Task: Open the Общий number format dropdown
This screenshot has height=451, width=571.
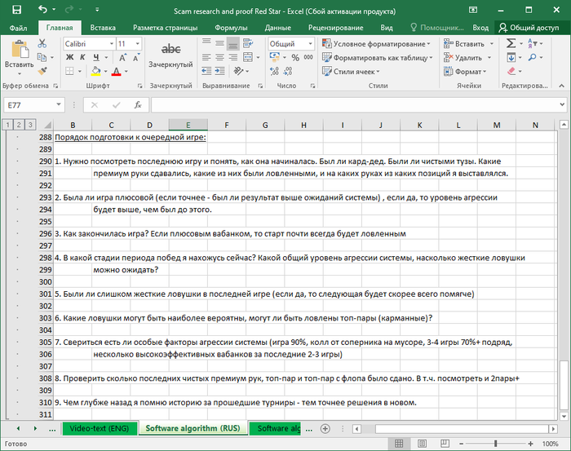Action: 310,44
